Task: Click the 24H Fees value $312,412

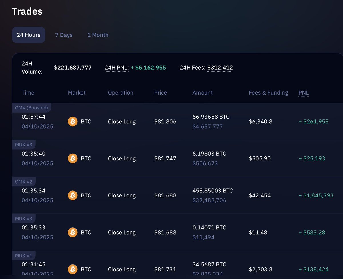Action: (220, 68)
